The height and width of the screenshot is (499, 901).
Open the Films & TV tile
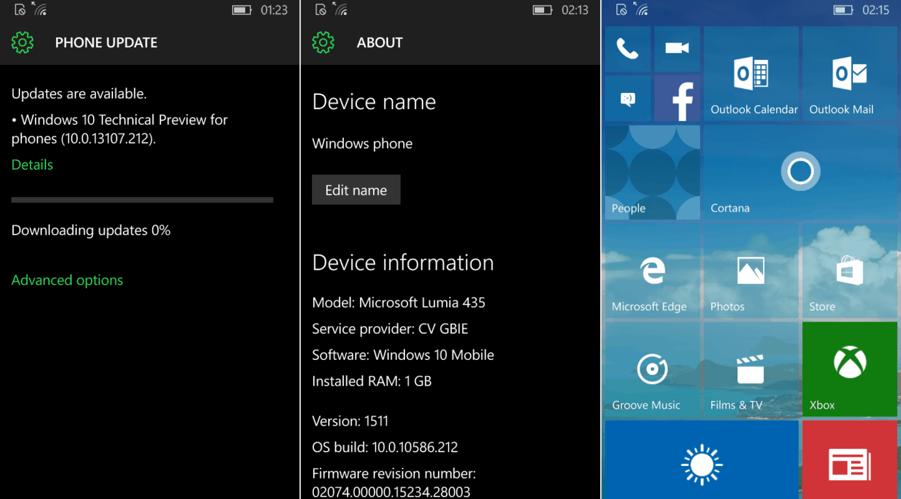point(751,369)
